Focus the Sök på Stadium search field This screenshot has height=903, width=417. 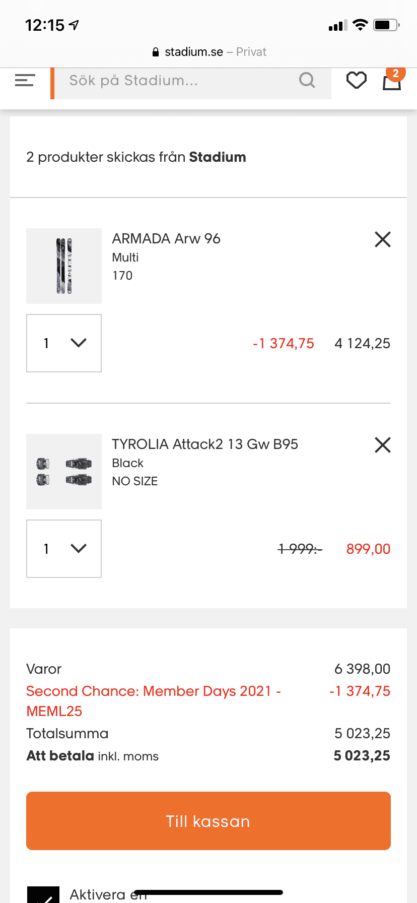[x=176, y=81]
